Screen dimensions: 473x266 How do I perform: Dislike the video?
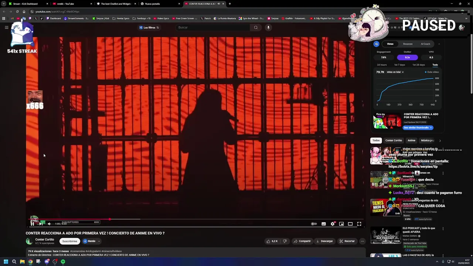pos(285,241)
